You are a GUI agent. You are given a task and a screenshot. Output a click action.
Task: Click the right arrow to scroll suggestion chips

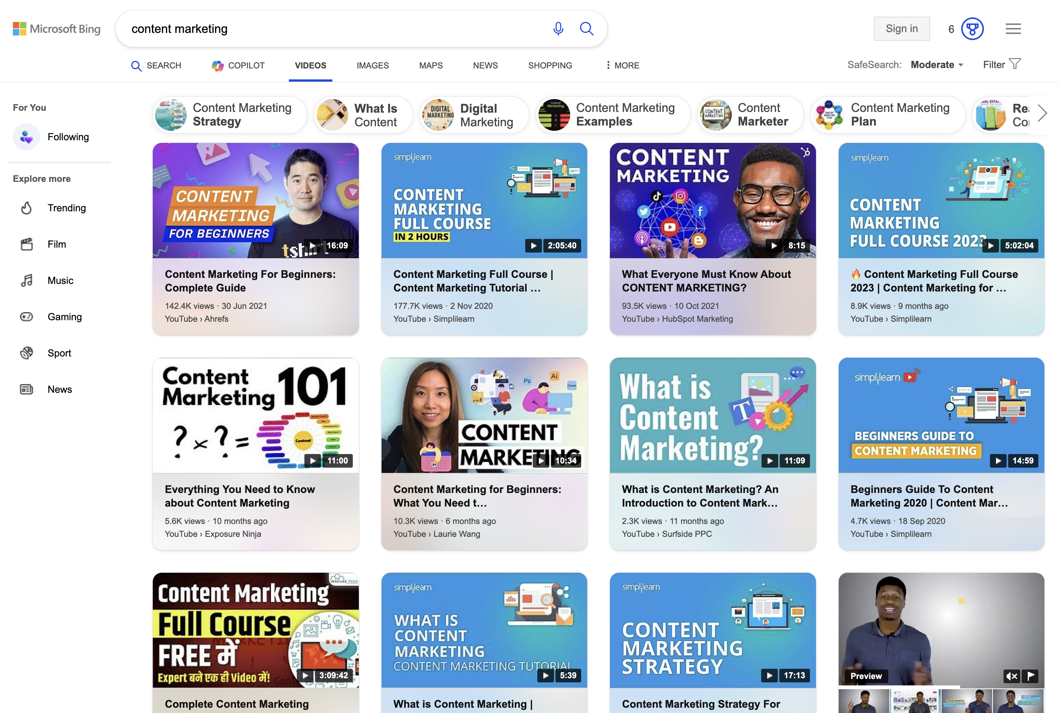[1042, 113]
